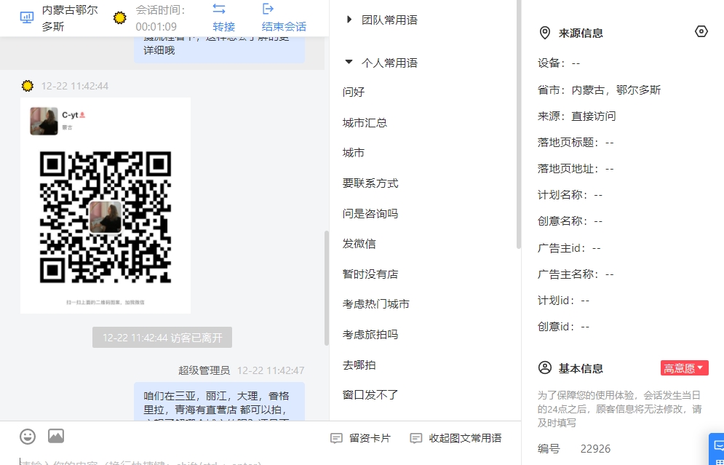Click the 计划名称 row
This screenshot has width=724, height=465.
click(x=570, y=195)
